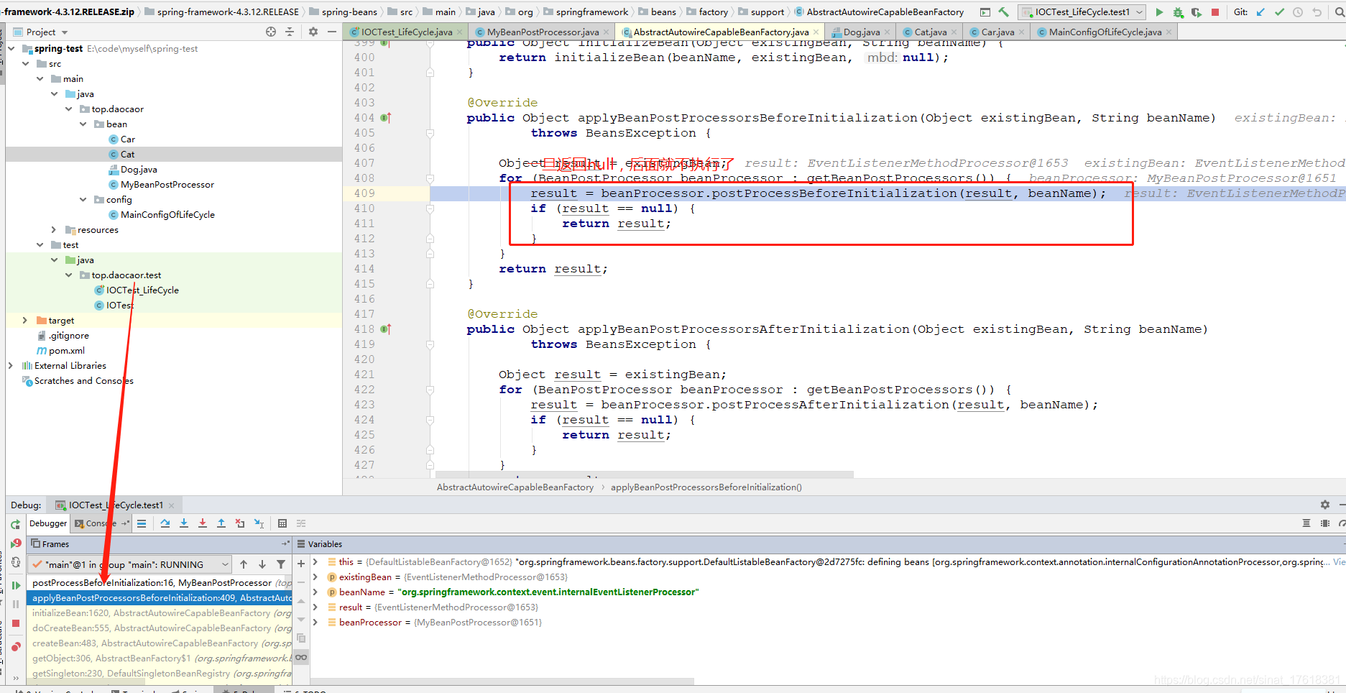Rerun the debug session with the green rerun icon
Image resolution: width=1346 pixels, height=693 pixels.
[15, 525]
